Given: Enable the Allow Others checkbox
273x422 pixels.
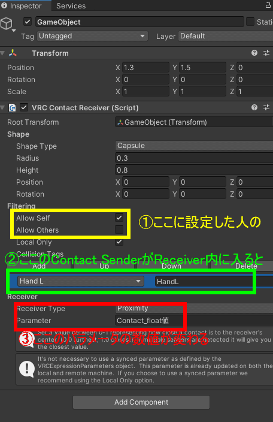Looking at the screenshot, I should (x=119, y=230).
